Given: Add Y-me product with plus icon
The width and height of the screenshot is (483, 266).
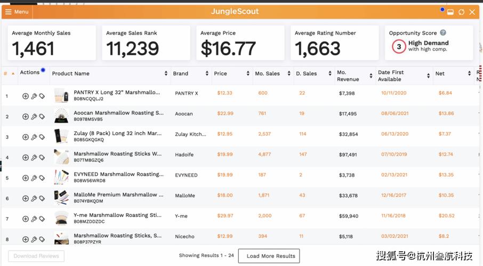Looking at the screenshot, I should [x=26, y=219].
